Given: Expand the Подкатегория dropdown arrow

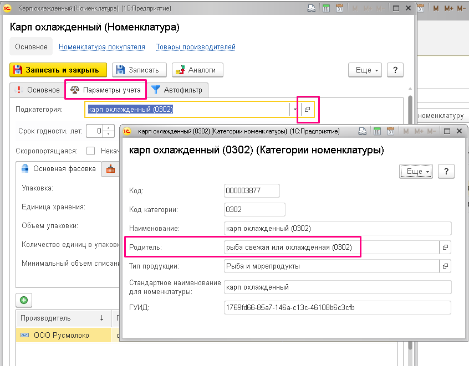Looking at the screenshot, I should [295, 109].
